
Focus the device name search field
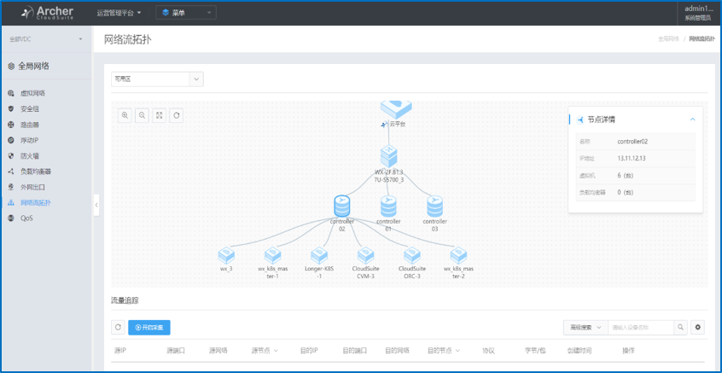640,327
